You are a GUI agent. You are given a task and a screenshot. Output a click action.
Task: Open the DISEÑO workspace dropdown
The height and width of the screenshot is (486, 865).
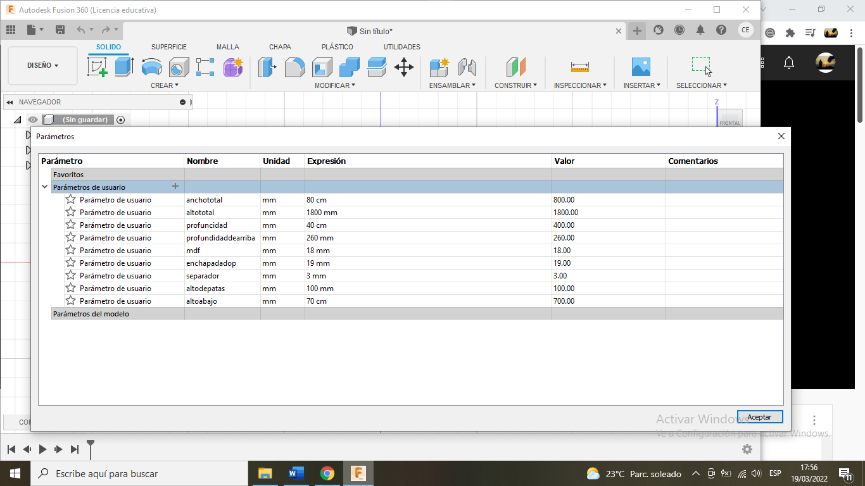(42, 65)
